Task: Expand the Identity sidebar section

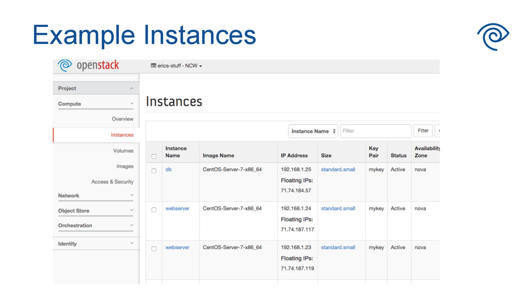Action: click(x=96, y=243)
